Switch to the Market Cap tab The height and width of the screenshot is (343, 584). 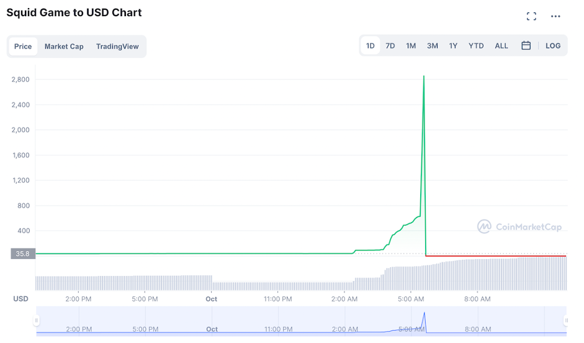click(x=64, y=47)
